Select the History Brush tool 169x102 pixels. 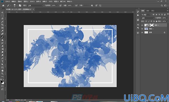pos(2,43)
